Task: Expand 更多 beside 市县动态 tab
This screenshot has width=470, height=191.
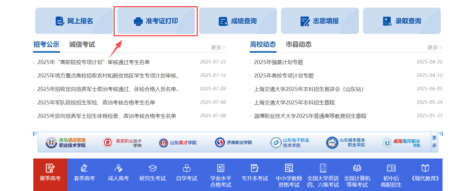Action: point(435,47)
